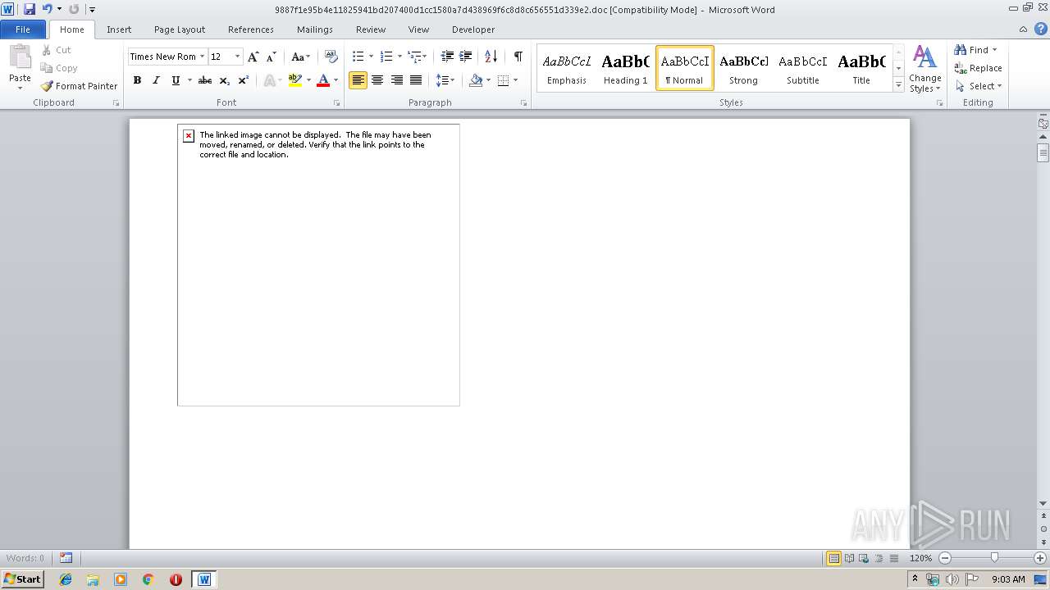Click the Format Painter button
Image resolution: width=1050 pixels, height=590 pixels.
[x=80, y=86]
